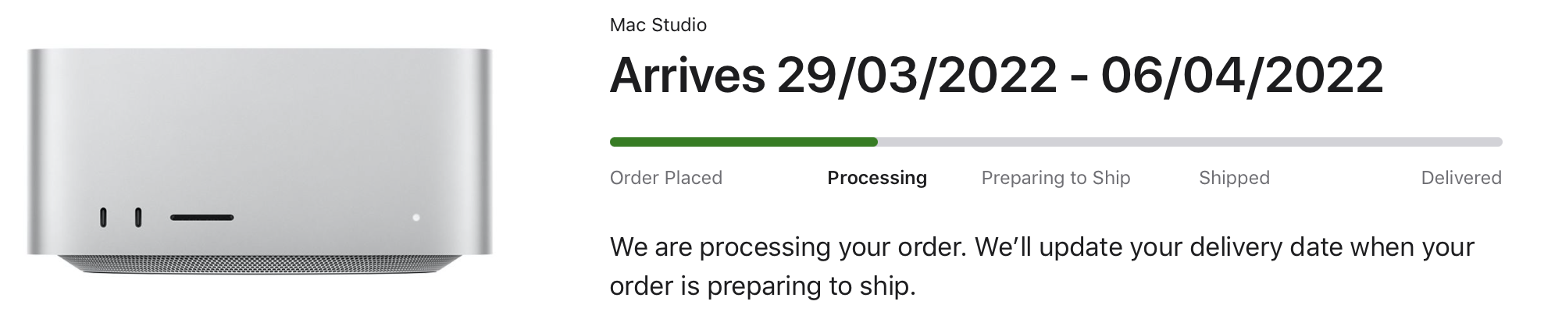Click the left USB-C port on Mac Studio
This screenshot has width=1562, height=312.
tap(103, 218)
